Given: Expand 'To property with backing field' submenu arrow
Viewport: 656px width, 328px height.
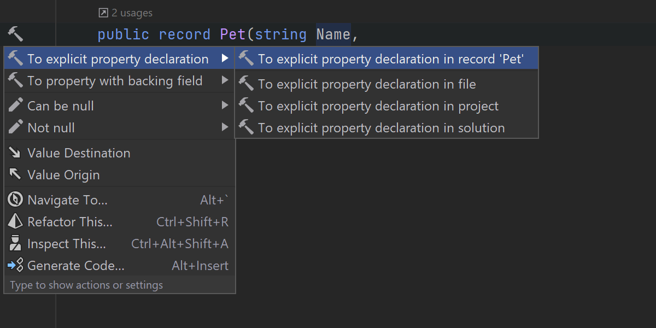Looking at the screenshot, I should click(x=225, y=81).
